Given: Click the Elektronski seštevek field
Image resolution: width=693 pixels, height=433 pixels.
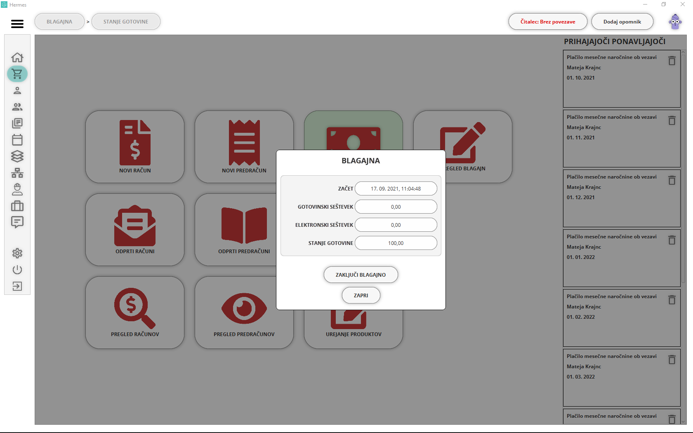Looking at the screenshot, I should [396, 225].
